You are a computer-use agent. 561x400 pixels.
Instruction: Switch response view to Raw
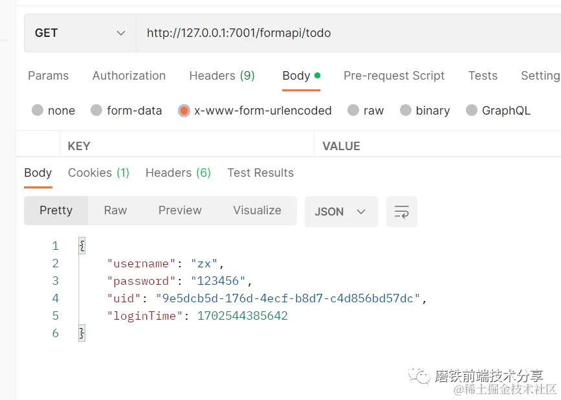(115, 210)
